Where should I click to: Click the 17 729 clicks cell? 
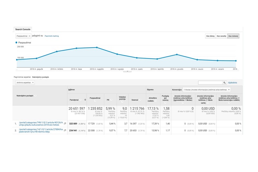point(91,124)
